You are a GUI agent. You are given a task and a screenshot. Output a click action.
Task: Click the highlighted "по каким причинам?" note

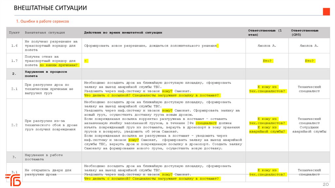tap(60, 65)
